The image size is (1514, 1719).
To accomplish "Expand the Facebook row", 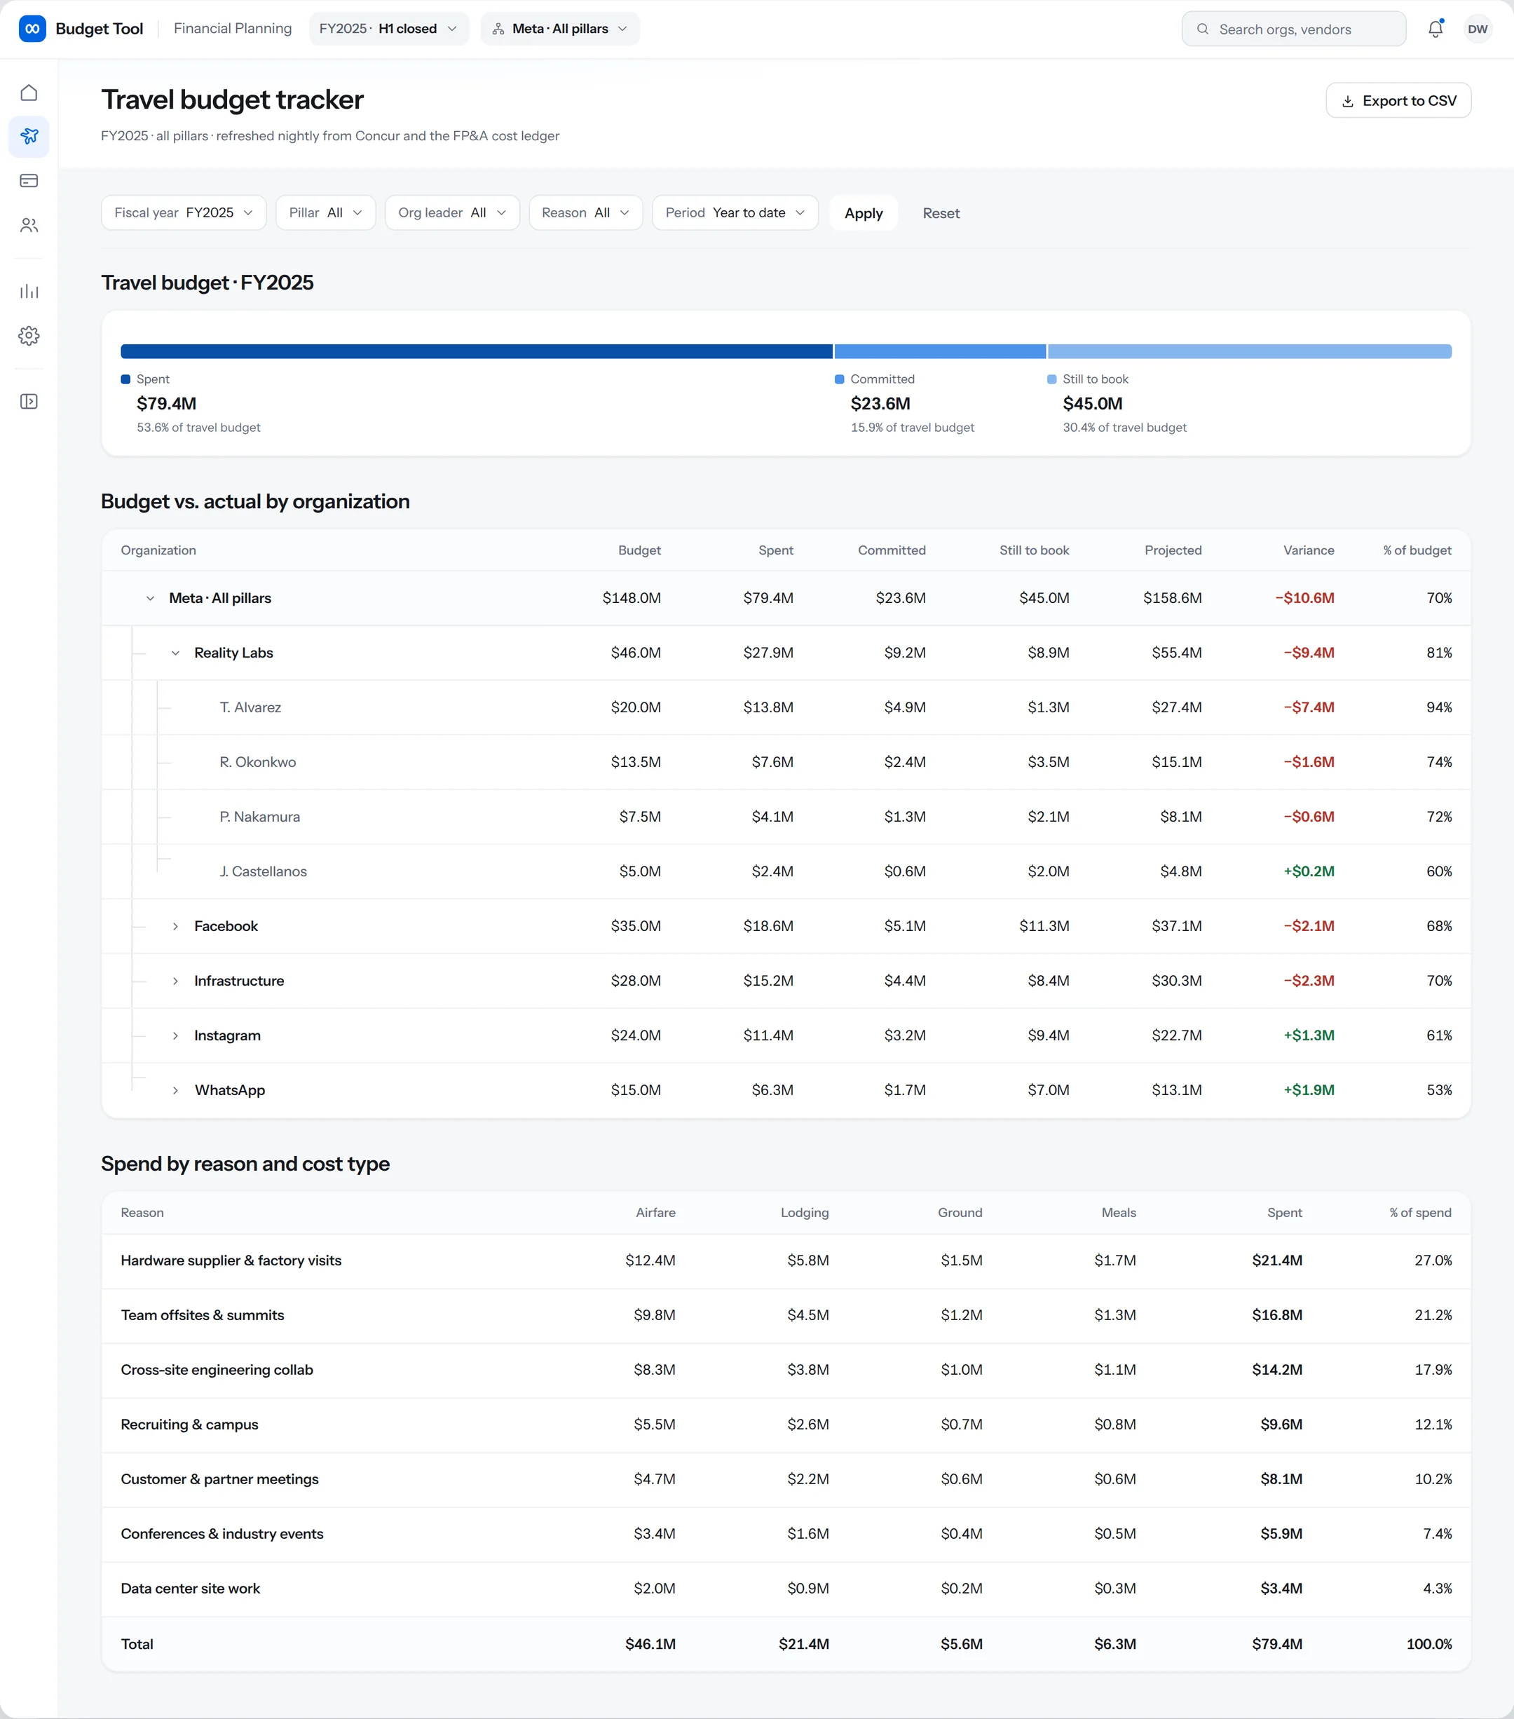I will [176, 926].
